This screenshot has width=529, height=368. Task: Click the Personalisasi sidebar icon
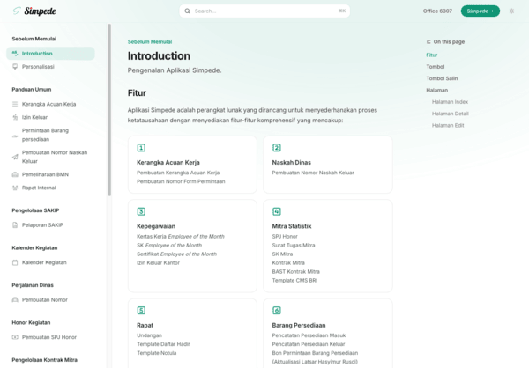point(15,66)
